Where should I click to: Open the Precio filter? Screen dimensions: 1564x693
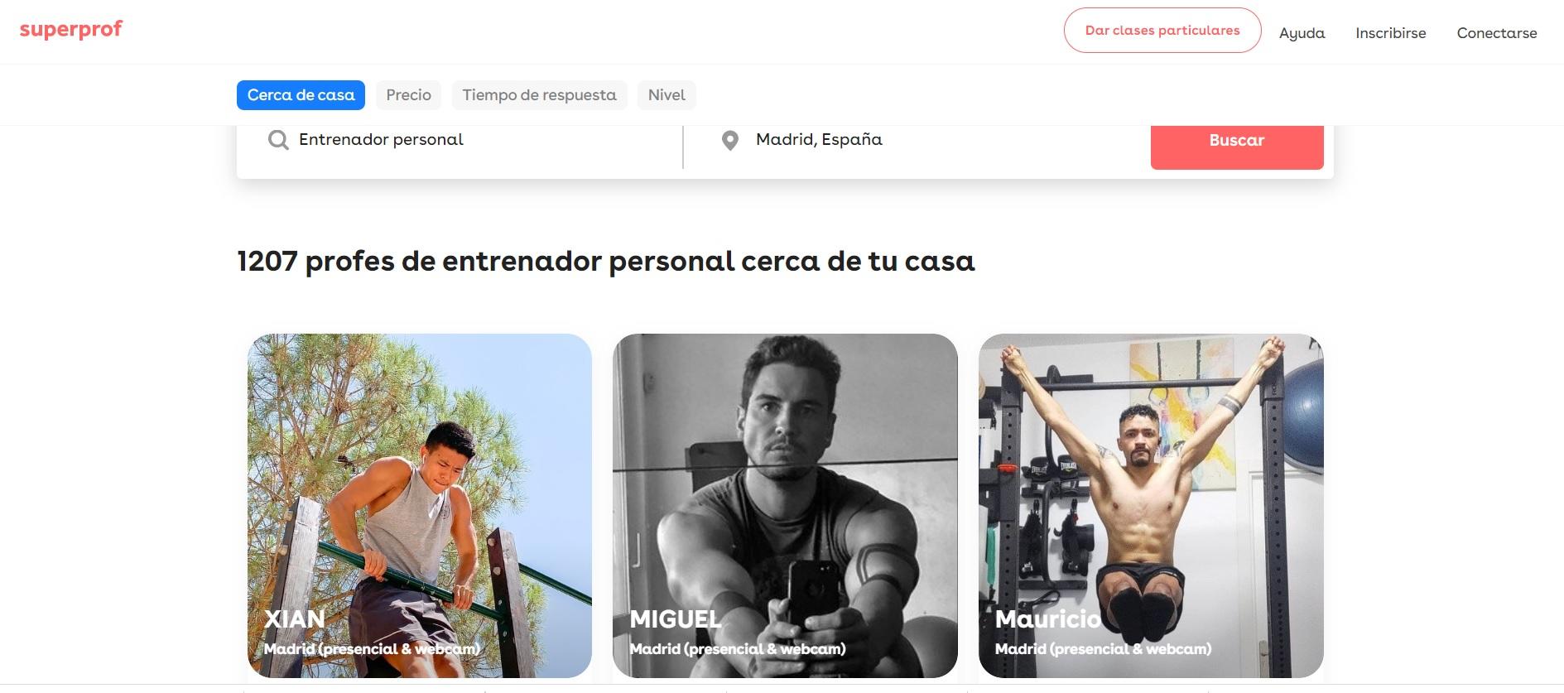click(x=408, y=95)
